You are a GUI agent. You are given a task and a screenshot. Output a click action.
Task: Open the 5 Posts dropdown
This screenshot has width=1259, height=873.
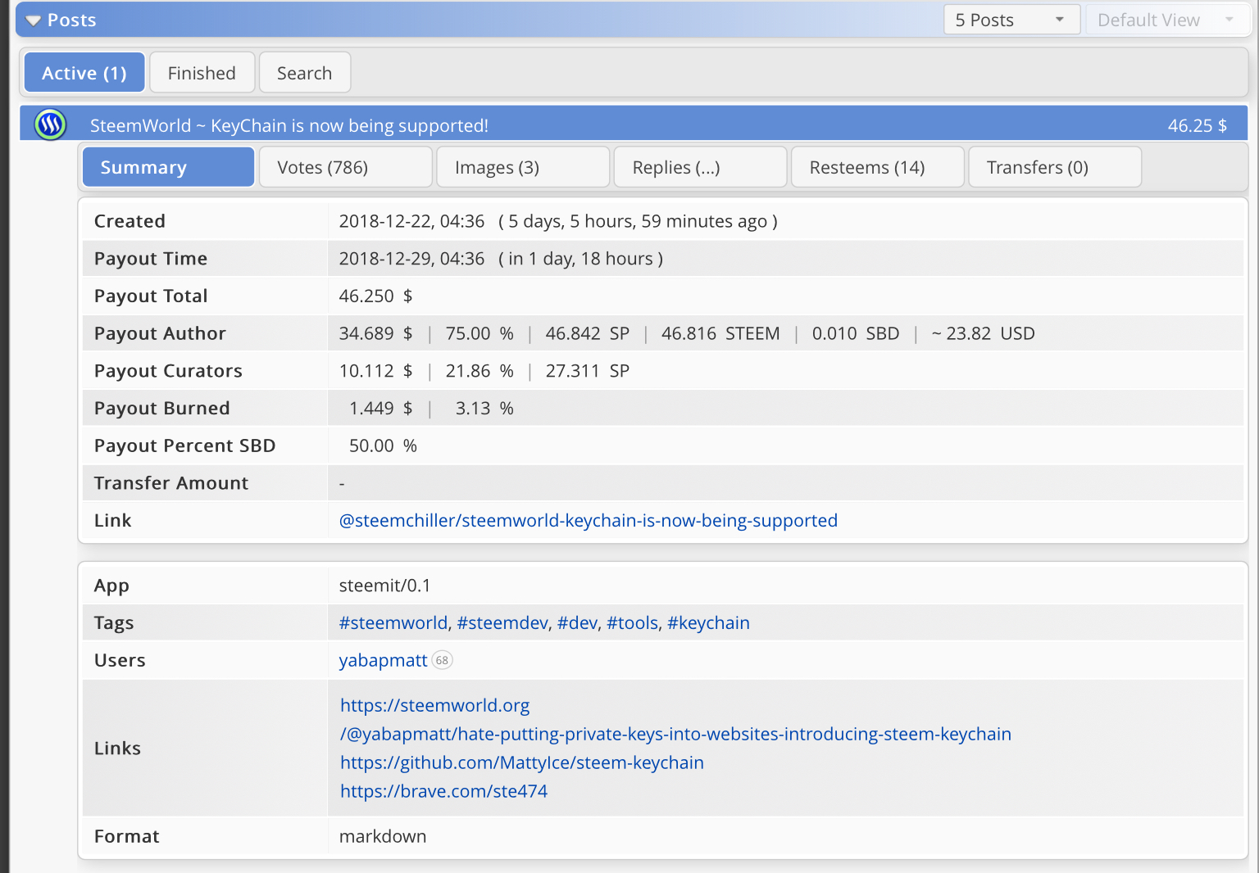click(1011, 20)
